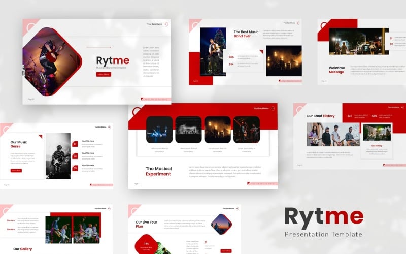The image size is (406, 254).
Task: Click the guitarist on stage photo in the Best Music slide
Action: (x=213, y=52)
